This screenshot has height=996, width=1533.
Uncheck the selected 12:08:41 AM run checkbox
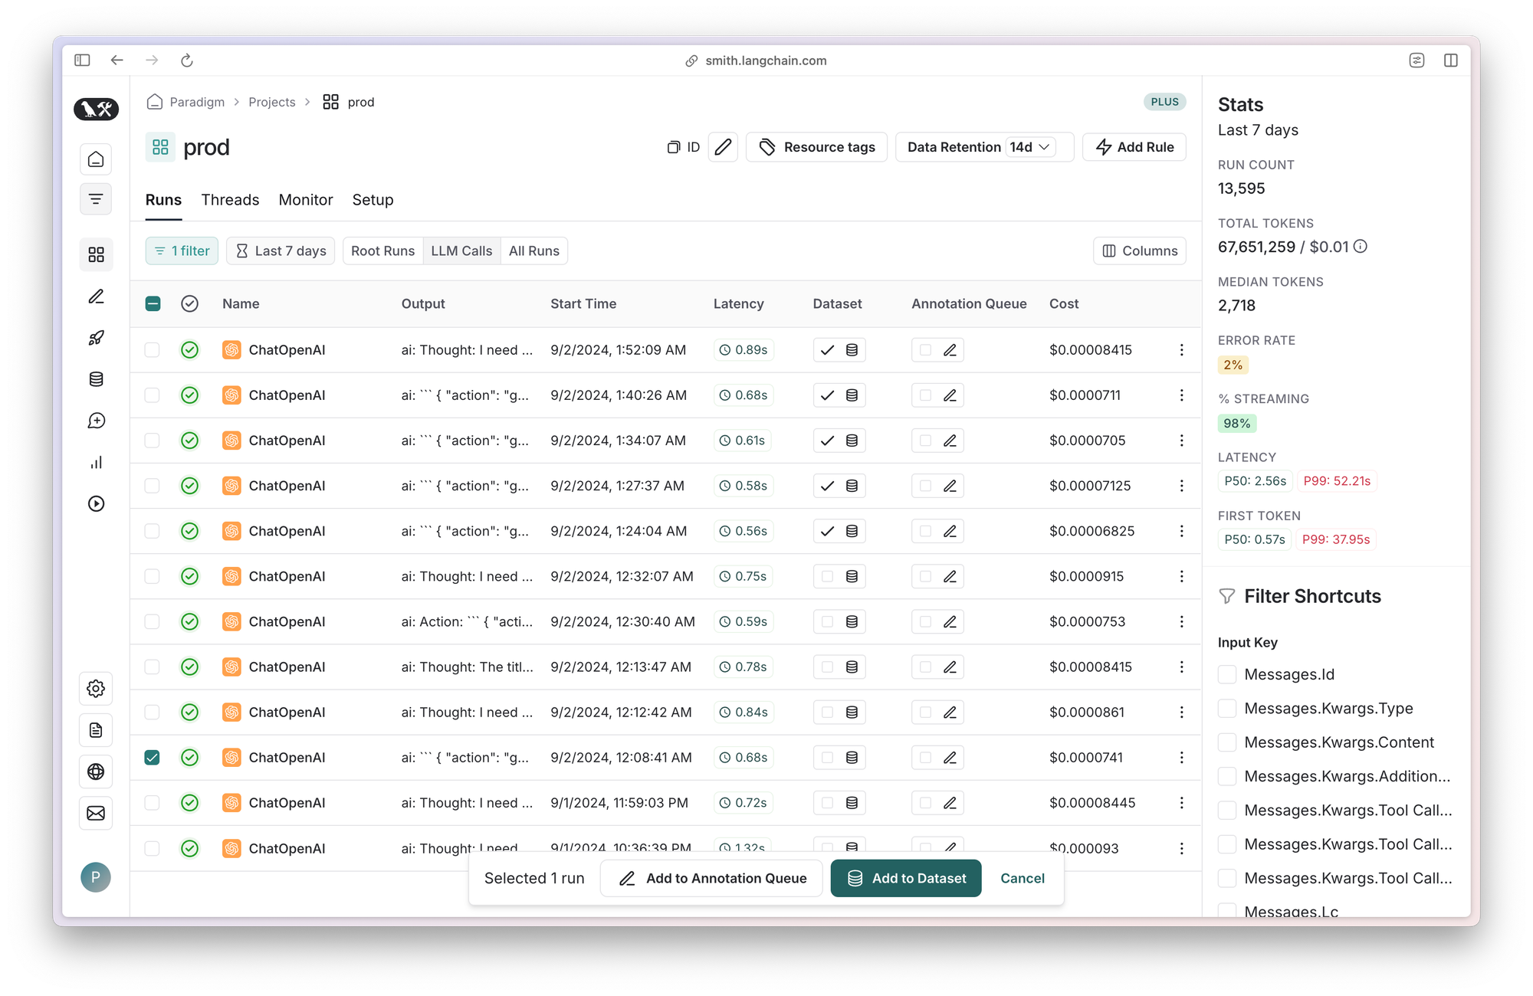pyautogui.click(x=153, y=758)
